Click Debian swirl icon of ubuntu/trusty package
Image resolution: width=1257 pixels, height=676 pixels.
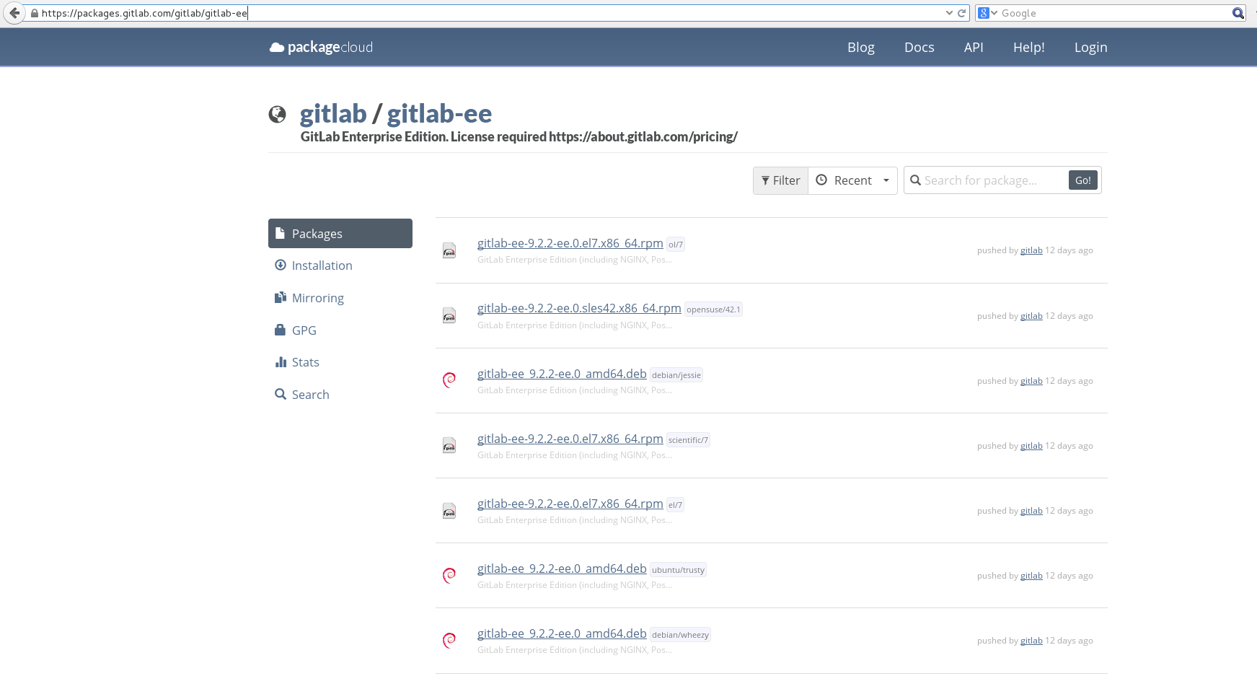click(449, 575)
